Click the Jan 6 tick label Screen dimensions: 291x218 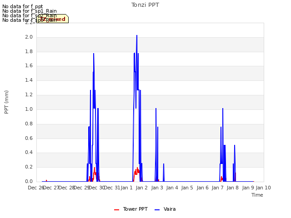coord(202,188)
